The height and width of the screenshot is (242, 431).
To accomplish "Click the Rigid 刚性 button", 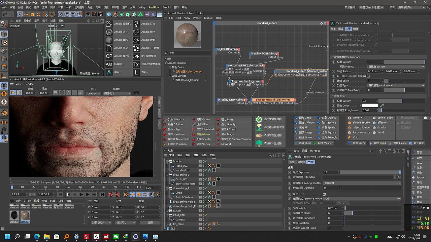I will (378, 143).
